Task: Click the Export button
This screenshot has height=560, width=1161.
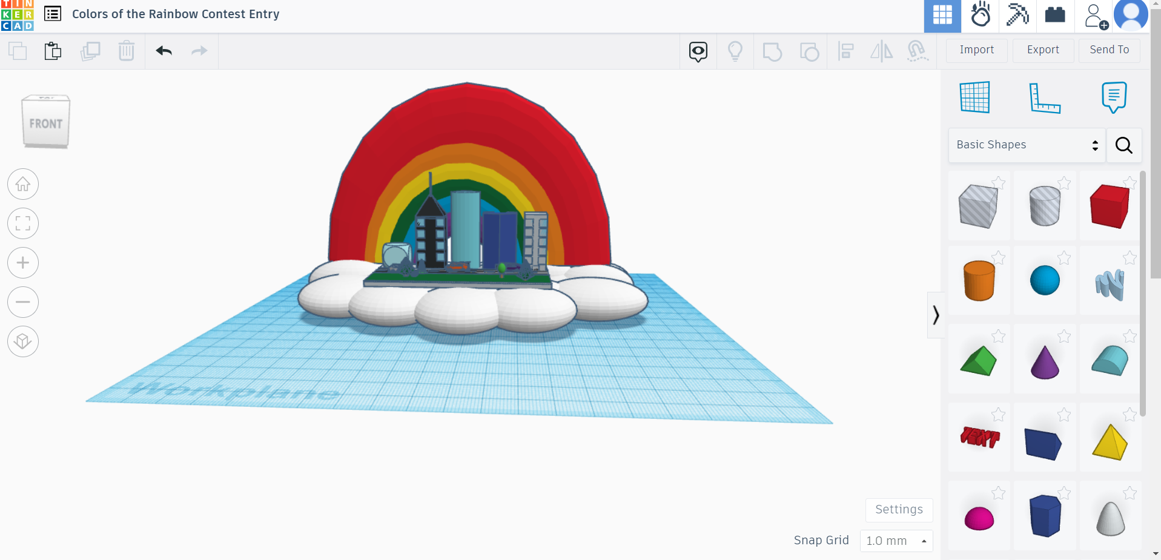Action: (1042, 50)
